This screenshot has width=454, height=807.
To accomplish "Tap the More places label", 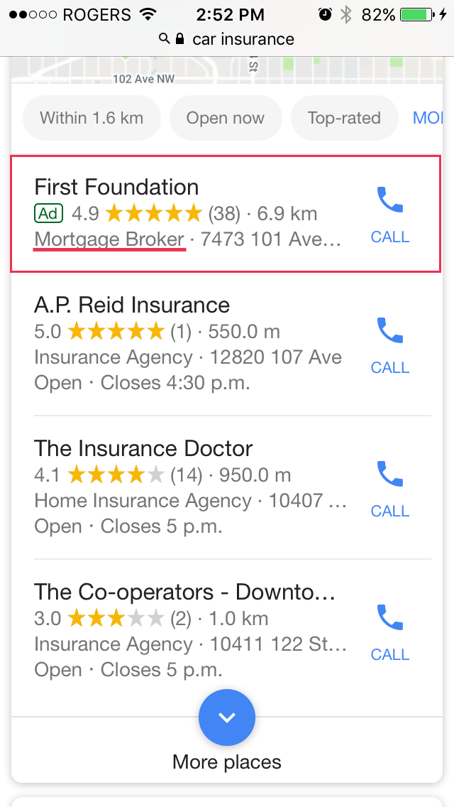I will point(227,762).
